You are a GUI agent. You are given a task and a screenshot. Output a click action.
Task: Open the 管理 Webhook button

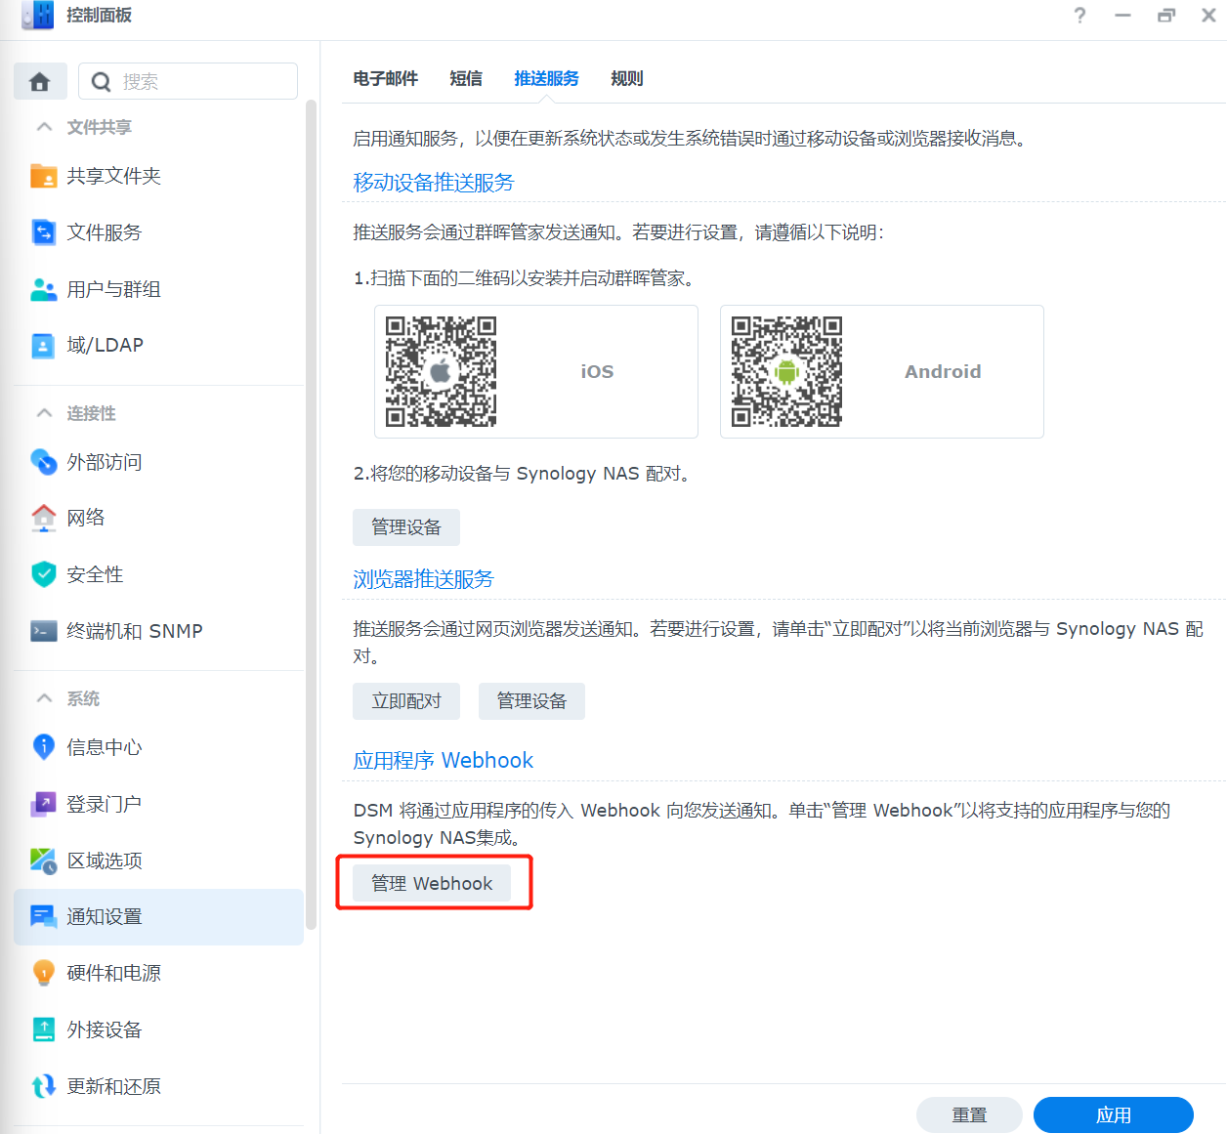click(x=432, y=884)
